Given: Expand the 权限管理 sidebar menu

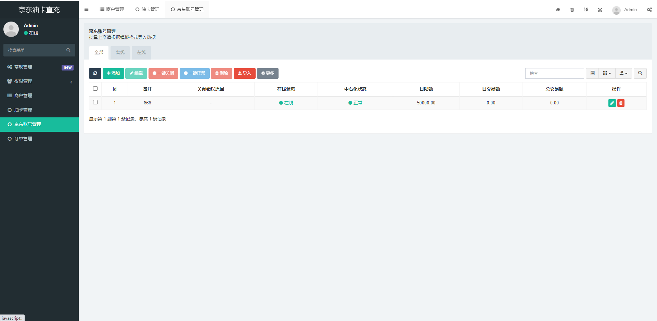Looking at the screenshot, I should point(39,81).
